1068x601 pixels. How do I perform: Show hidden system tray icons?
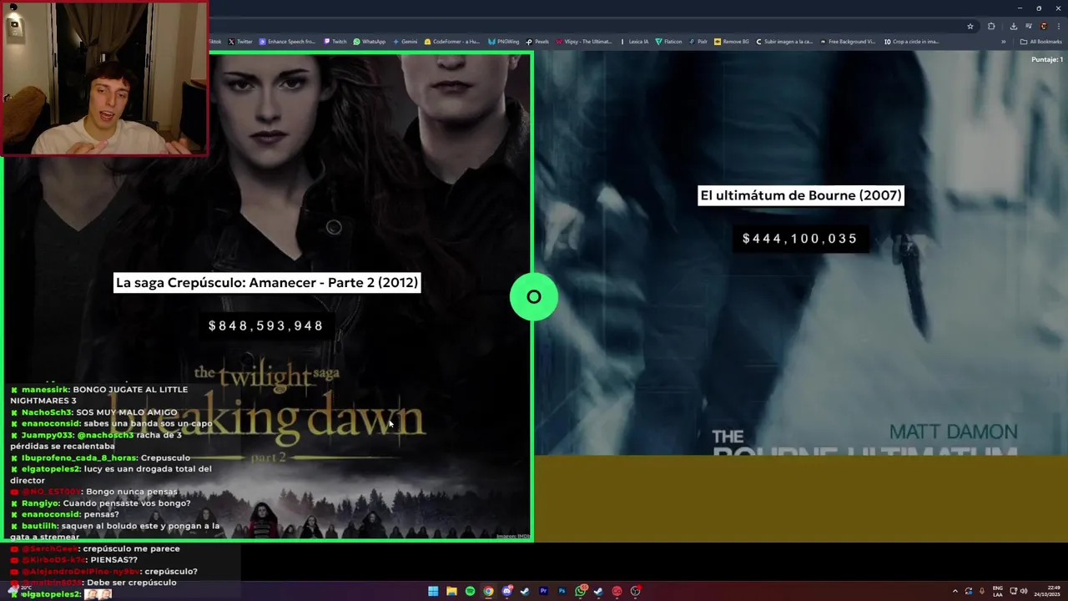[x=955, y=591]
